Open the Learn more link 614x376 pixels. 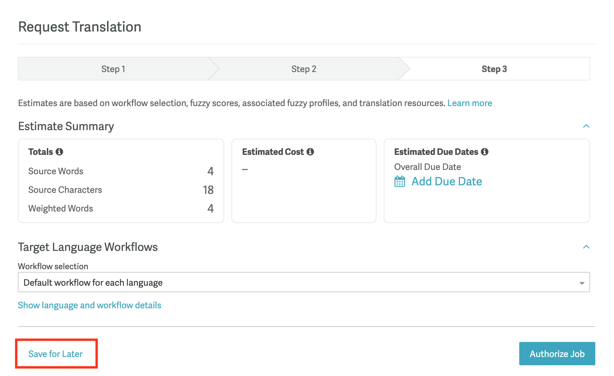coord(470,103)
